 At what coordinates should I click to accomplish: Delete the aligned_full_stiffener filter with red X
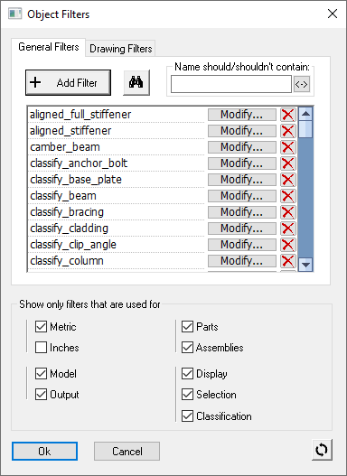287,115
